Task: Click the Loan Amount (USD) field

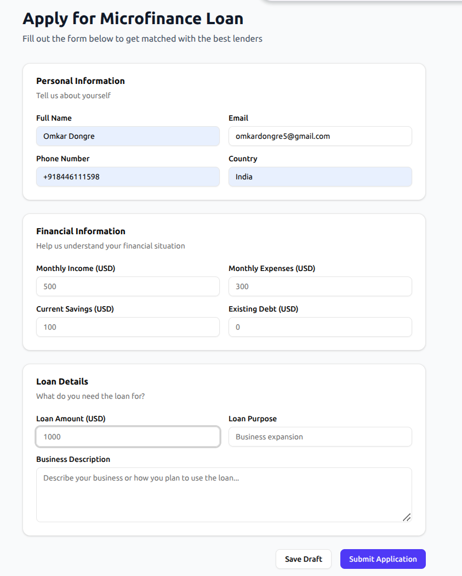Action: pos(128,437)
